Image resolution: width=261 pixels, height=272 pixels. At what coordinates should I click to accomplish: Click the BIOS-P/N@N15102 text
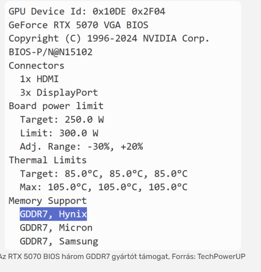(50, 52)
